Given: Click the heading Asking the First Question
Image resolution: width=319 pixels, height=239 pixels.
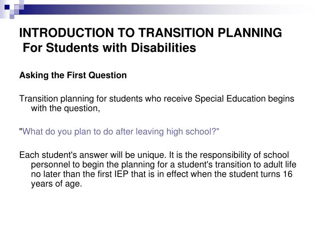Looking at the screenshot, I should point(73,75).
